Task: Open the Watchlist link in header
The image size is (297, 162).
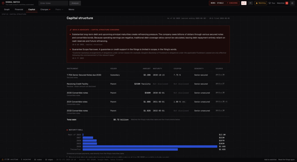Action: (x=280, y=3)
